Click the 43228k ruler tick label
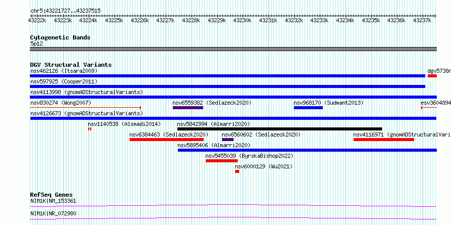 [192, 21]
